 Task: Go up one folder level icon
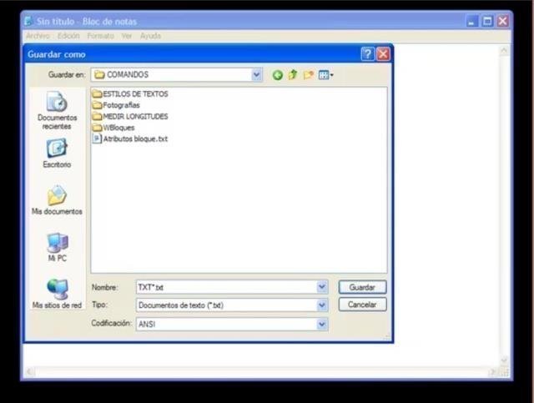293,74
